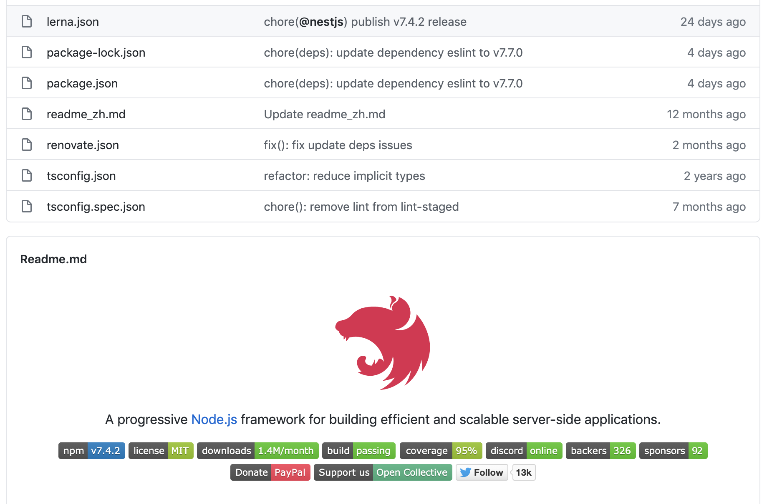Open 'chore(): remove lint from lint-staged' commit
The image size is (772, 504).
(x=361, y=207)
